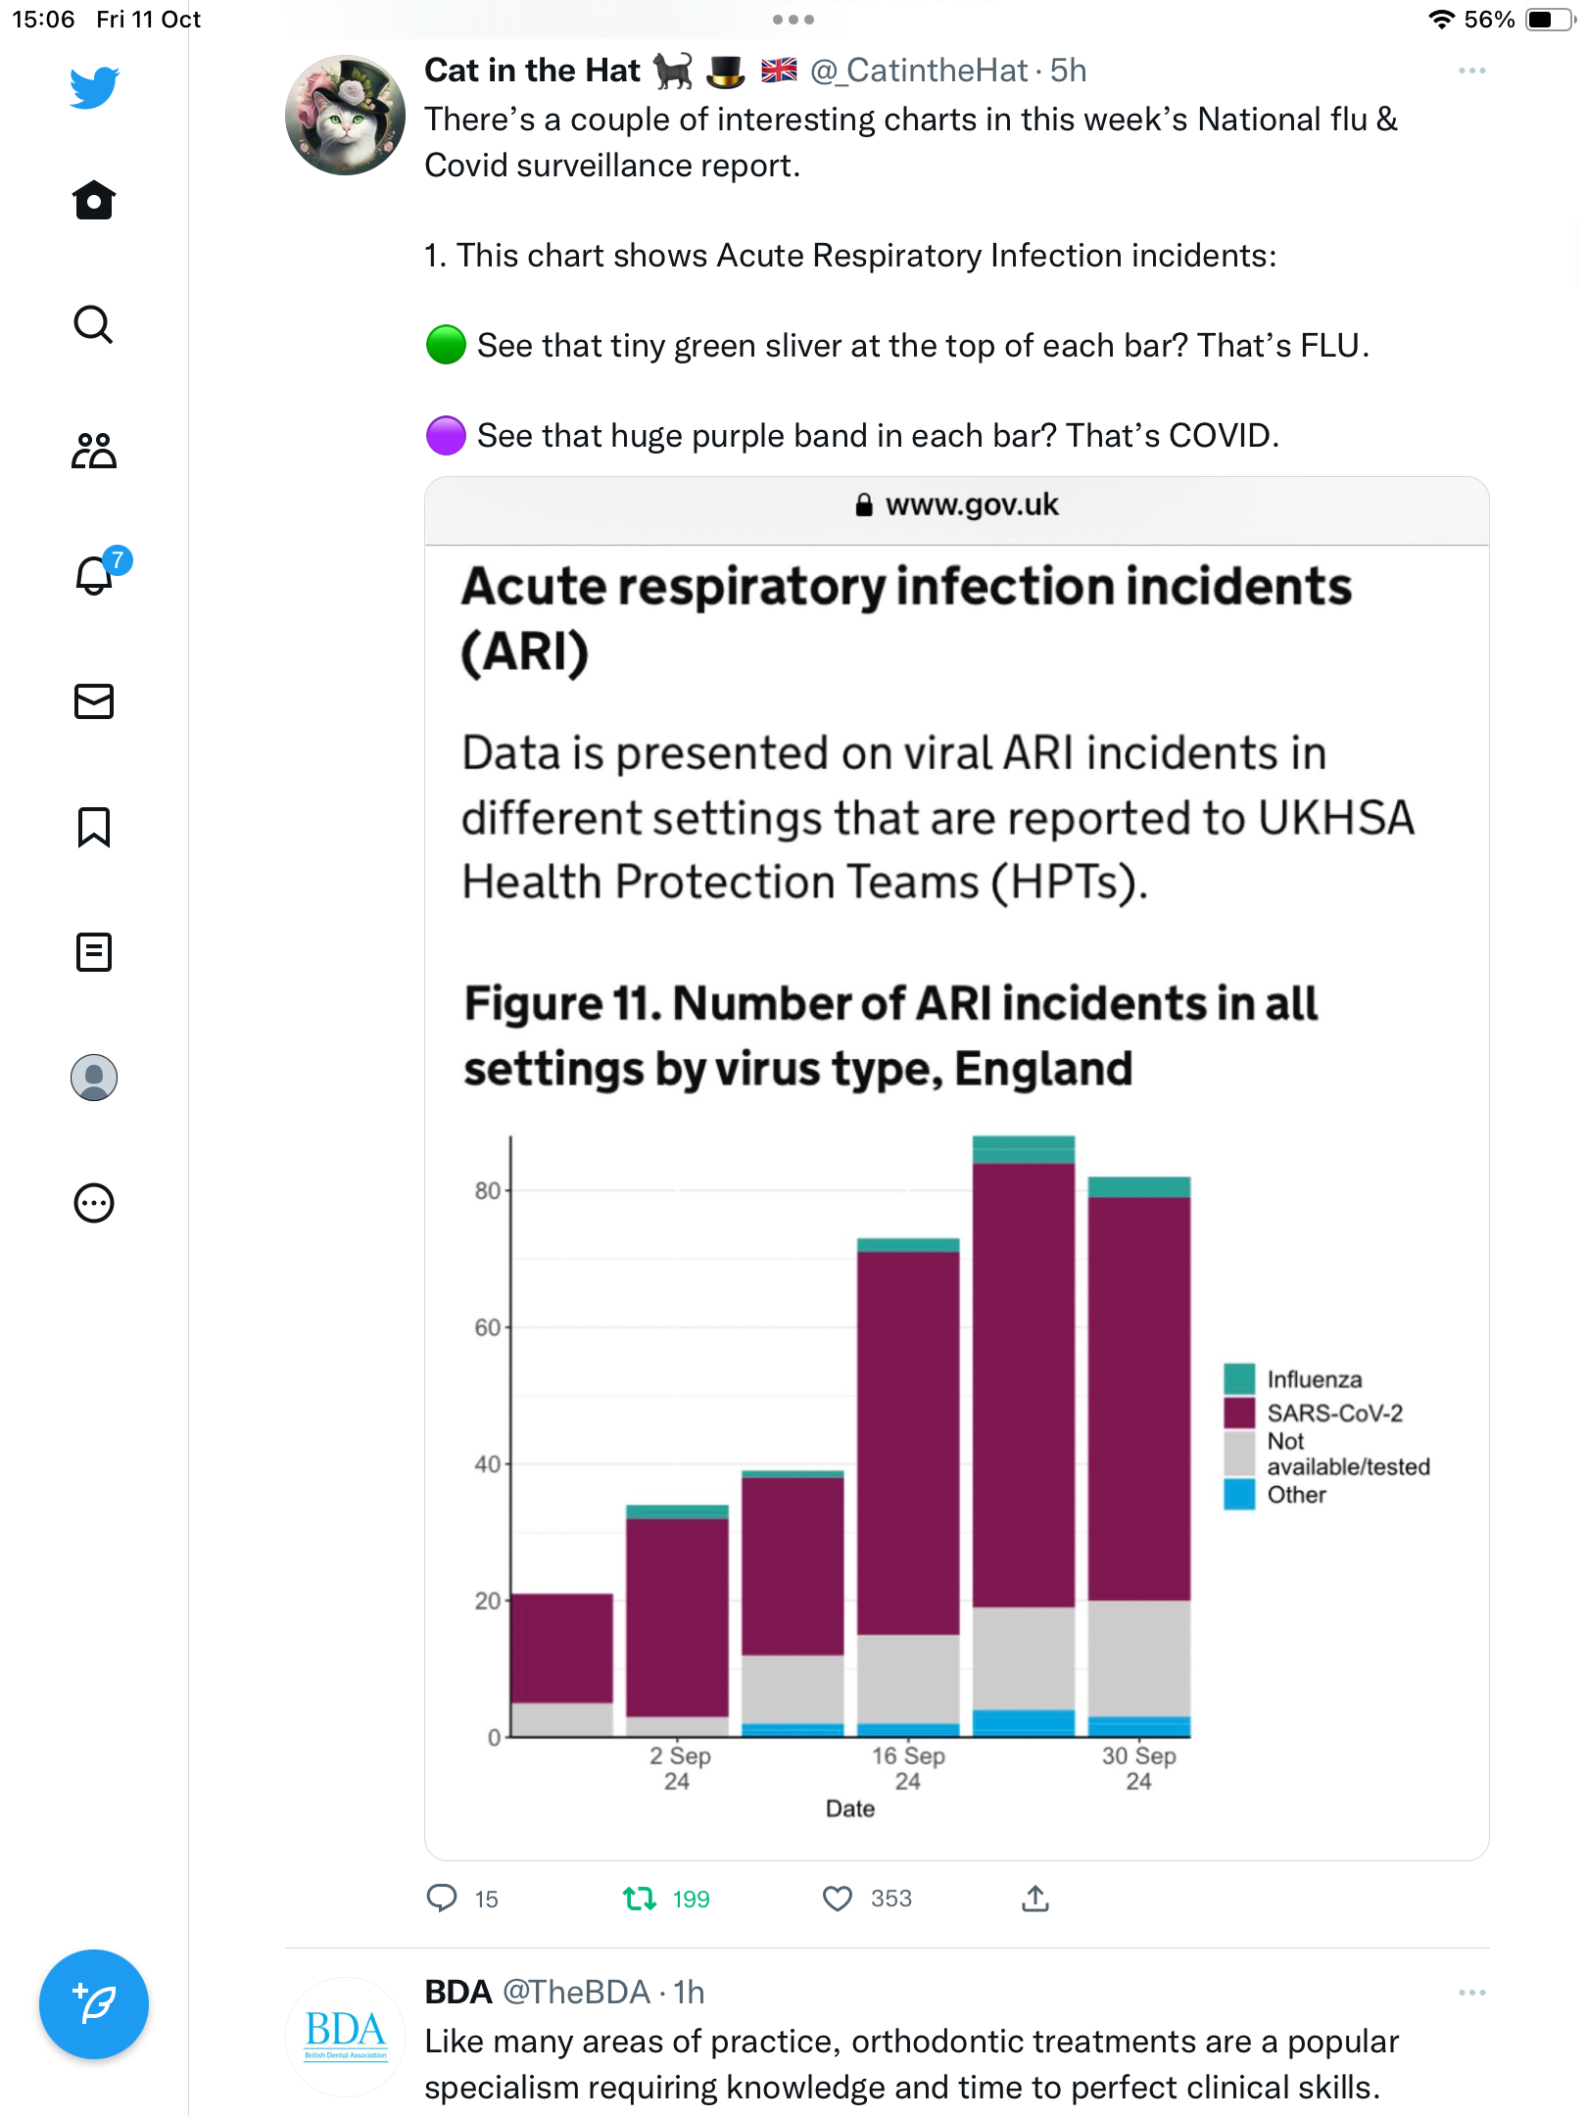The image size is (1587, 2116).
Task: Open the Cat in the Hat display name
Action: [532, 71]
